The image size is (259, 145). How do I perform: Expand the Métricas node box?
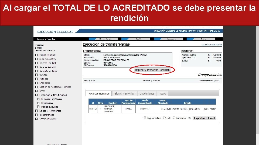(36, 79)
